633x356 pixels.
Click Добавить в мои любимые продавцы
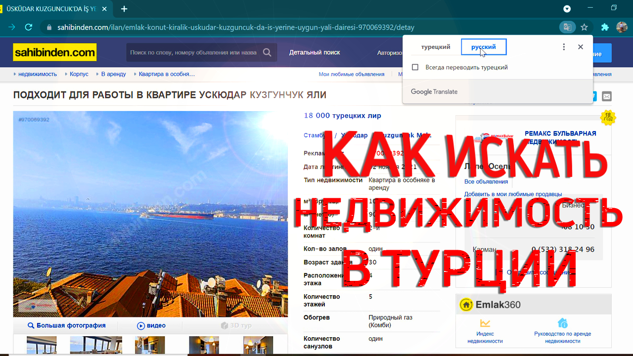click(513, 194)
